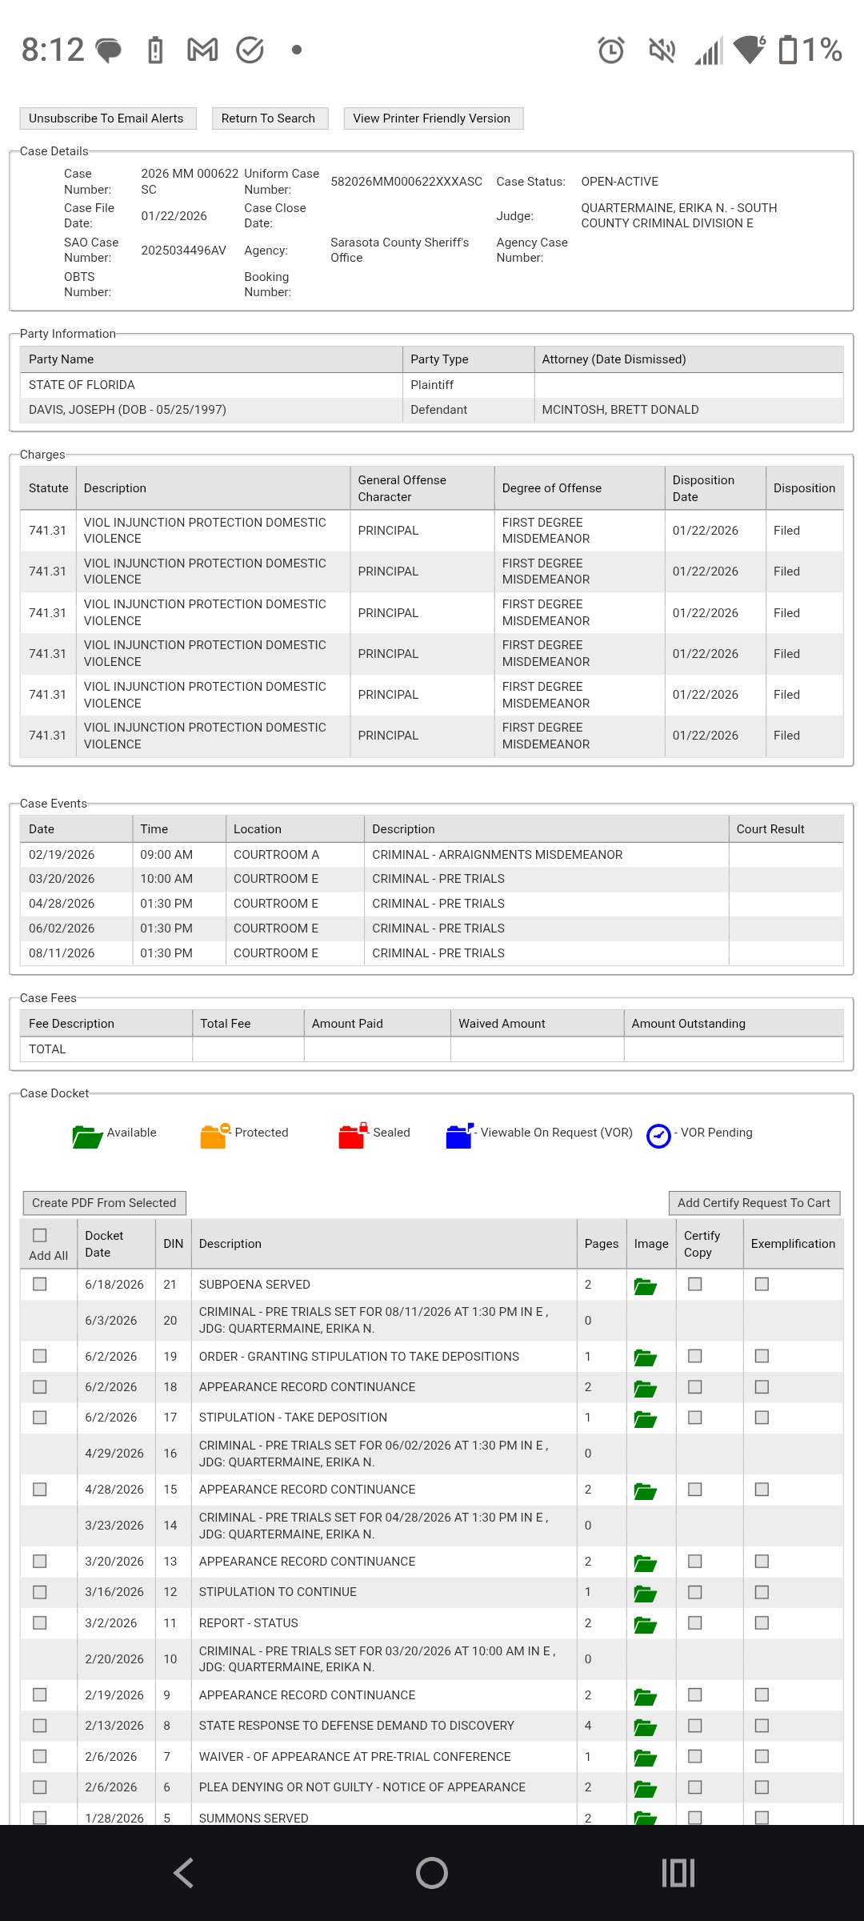Viewport: 864px width, 1921px height.
Task: Click Create PDF From Selected button
Action: coord(104,1203)
